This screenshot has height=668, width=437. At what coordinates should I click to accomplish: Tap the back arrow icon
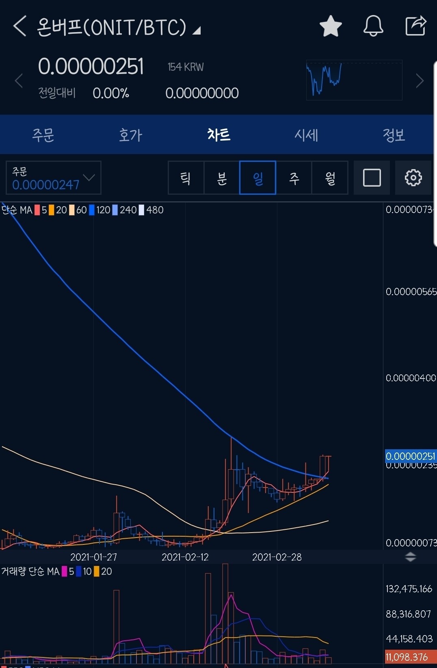point(19,26)
